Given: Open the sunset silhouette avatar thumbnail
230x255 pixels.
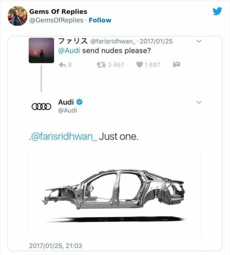Looking at the screenshot, I should coord(41,50).
